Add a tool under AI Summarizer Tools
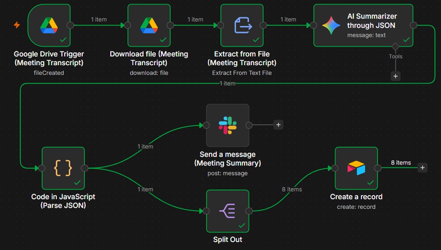Screen dimensions: 441x250 point(395,76)
